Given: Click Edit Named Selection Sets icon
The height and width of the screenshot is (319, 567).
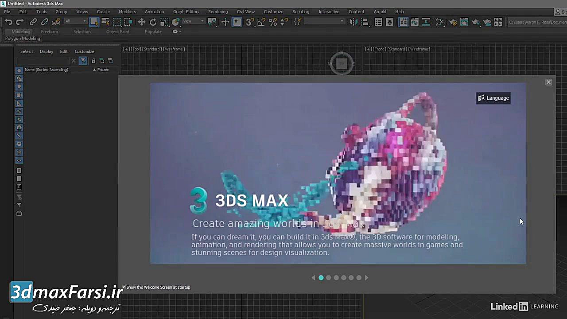Looking at the screenshot, I should point(298,22).
